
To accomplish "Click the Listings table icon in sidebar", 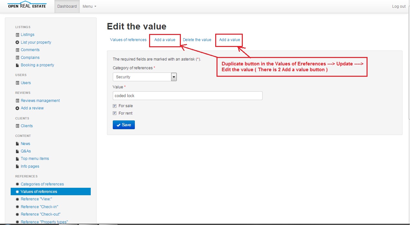I will click(18, 35).
